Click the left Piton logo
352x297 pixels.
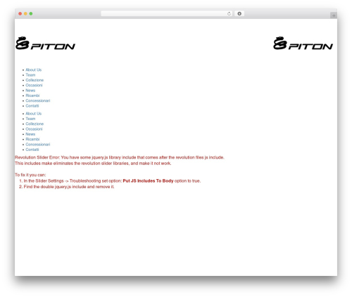point(45,43)
